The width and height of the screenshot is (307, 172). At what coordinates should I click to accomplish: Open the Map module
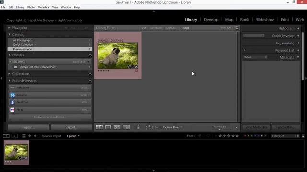coord(229,20)
